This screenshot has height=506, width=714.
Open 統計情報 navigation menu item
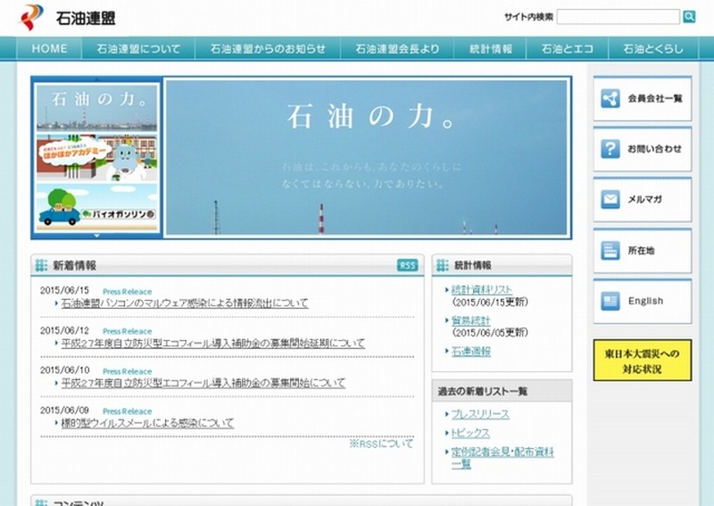(490, 49)
